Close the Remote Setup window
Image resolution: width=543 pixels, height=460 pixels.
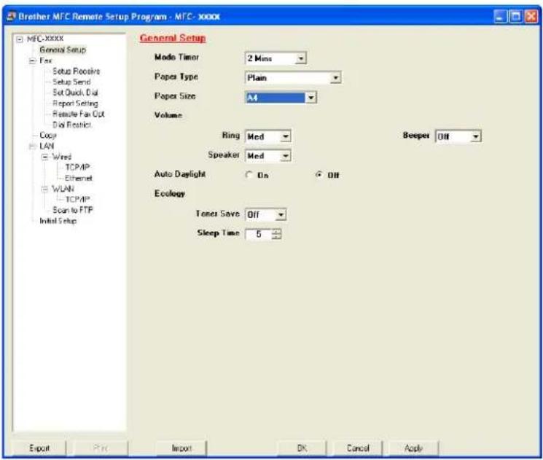click(x=531, y=17)
